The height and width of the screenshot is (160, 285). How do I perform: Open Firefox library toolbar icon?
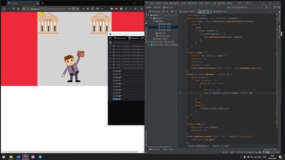point(88,9)
